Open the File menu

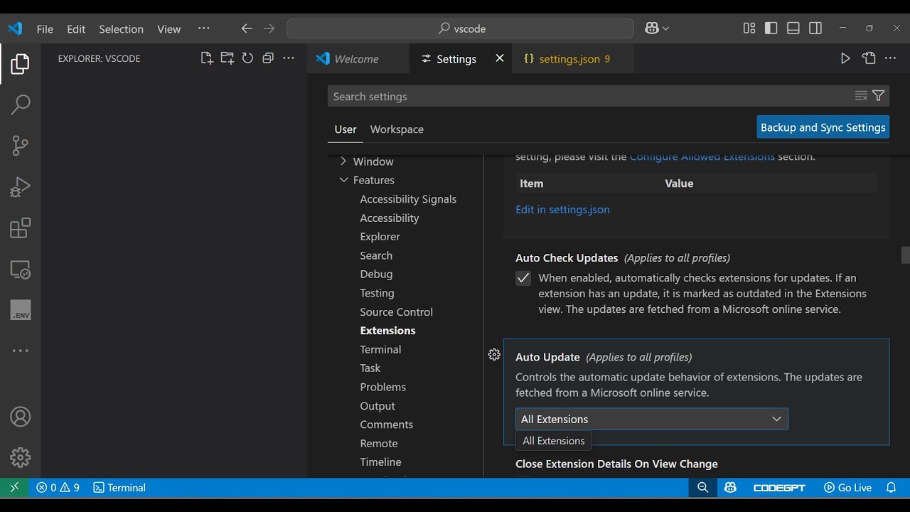[x=45, y=28]
